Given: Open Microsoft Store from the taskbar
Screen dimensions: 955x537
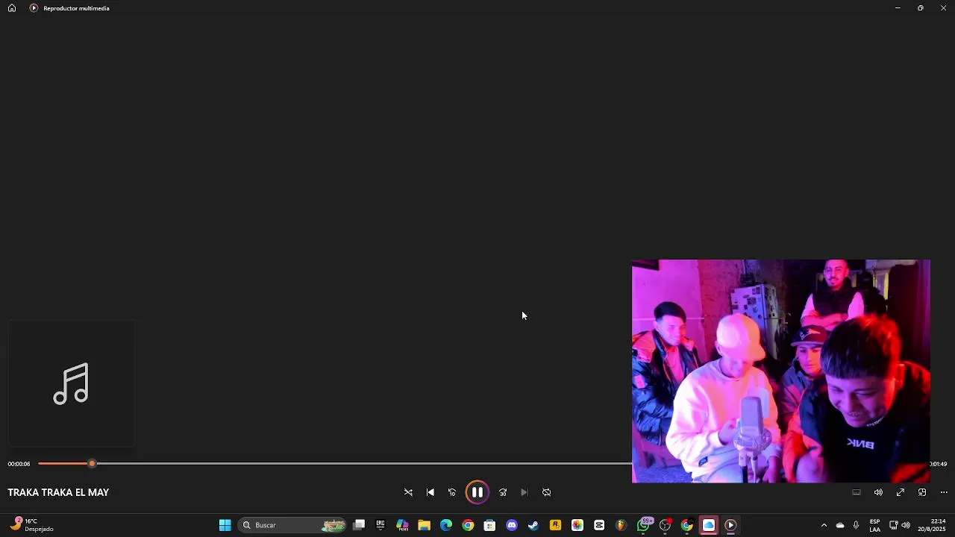Looking at the screenshot, I should pos(489,525).
